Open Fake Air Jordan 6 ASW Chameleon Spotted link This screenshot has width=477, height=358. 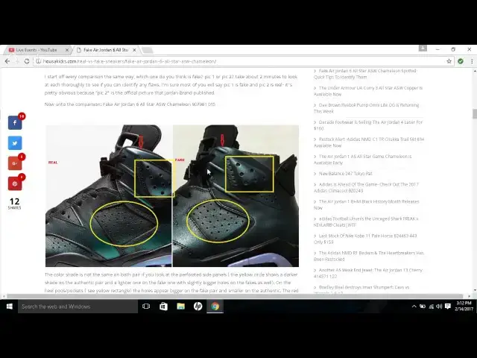point(366,74)
